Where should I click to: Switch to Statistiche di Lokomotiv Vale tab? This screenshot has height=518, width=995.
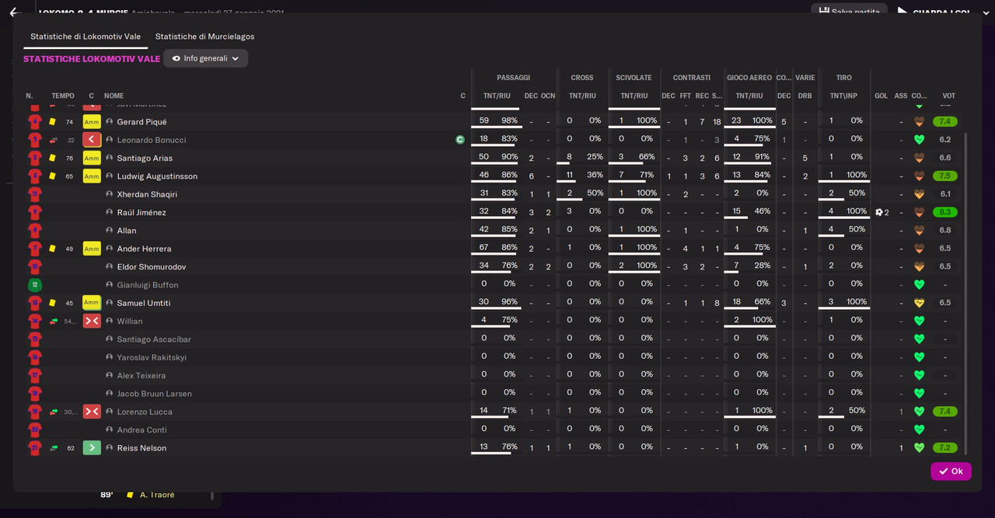[x=86, y=37]
